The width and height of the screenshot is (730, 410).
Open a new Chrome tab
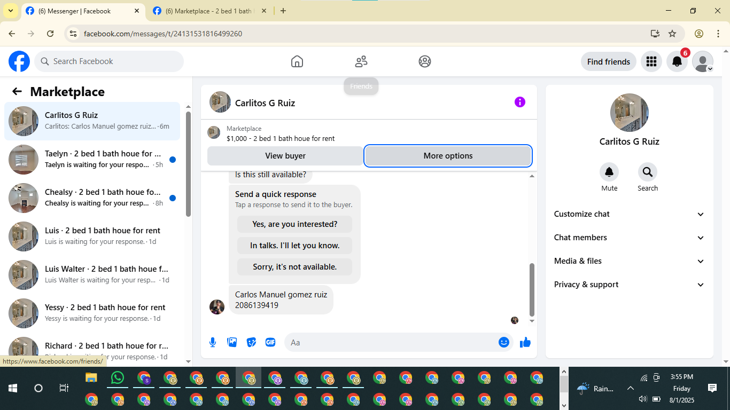point(283,11)
